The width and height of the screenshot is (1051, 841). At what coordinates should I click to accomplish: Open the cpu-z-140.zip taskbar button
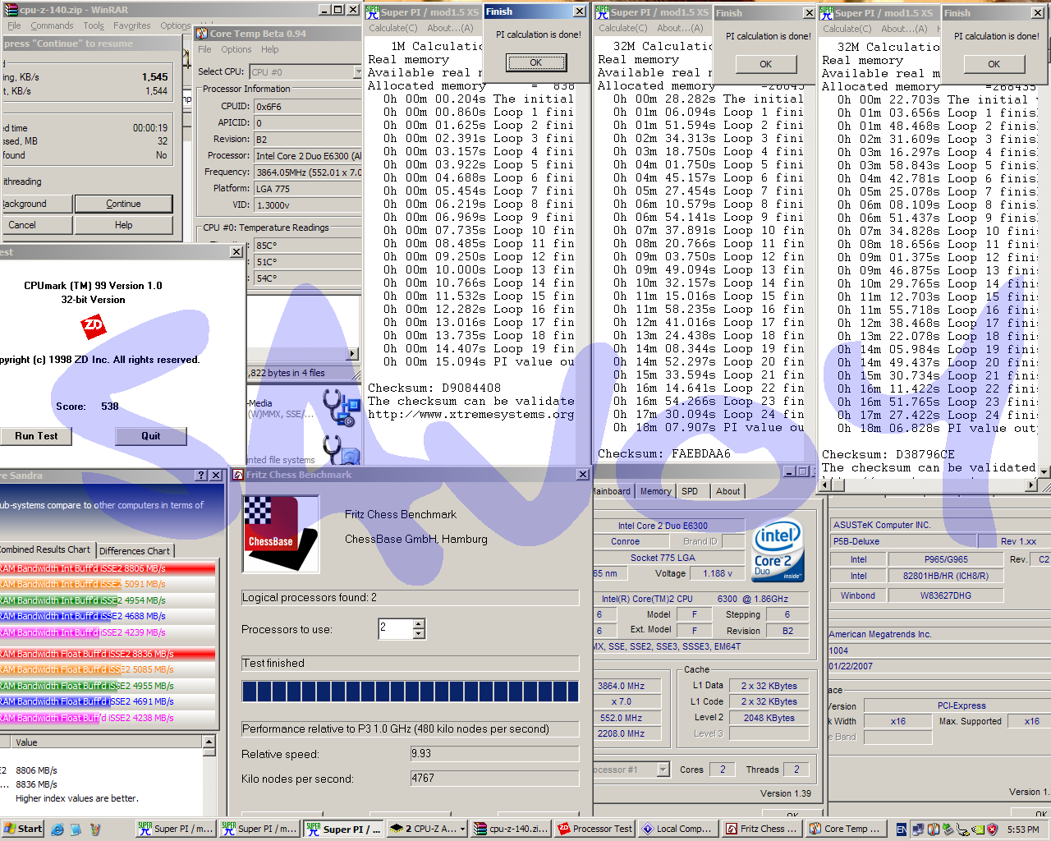(511, 830)
